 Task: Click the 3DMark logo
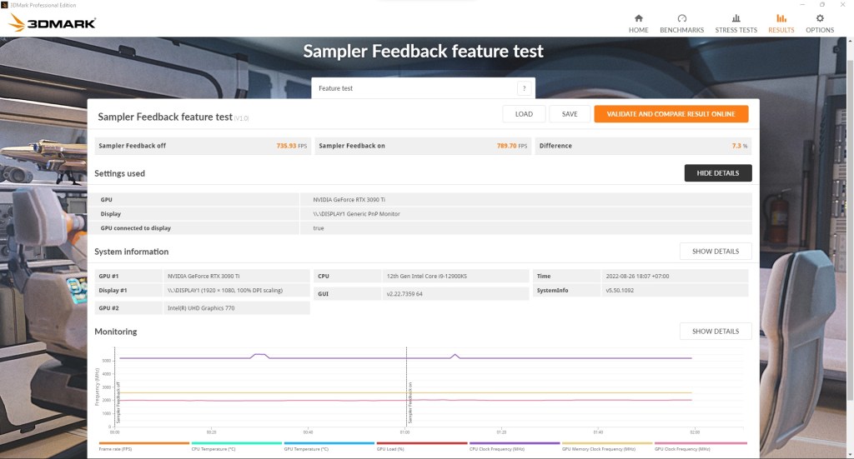(53, 22)
